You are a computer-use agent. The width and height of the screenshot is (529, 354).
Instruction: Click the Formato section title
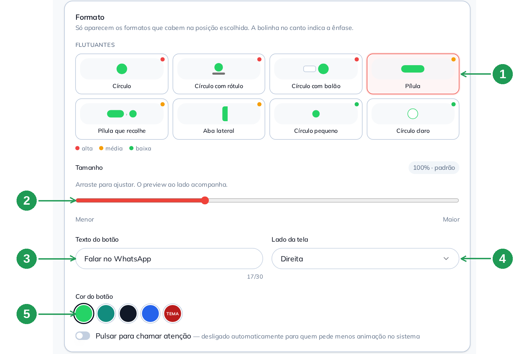90,17
